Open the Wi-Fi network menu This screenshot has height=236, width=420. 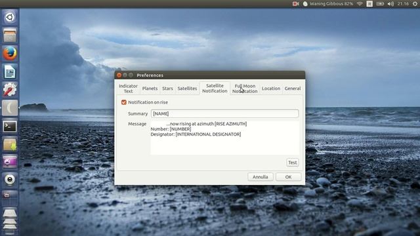360,4
